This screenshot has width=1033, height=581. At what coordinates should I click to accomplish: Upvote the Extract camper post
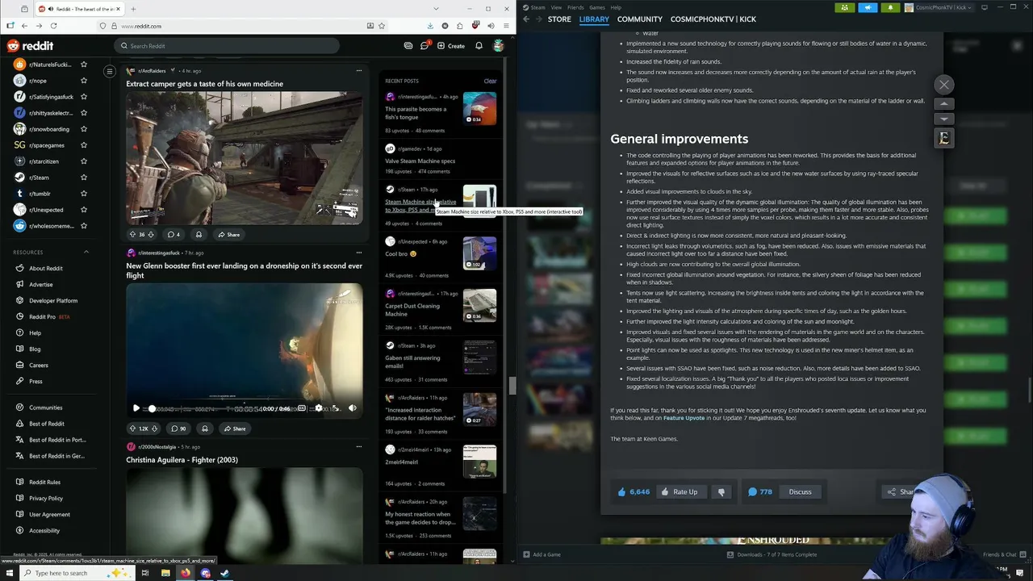pyautogui.click(x=132, y=235)
